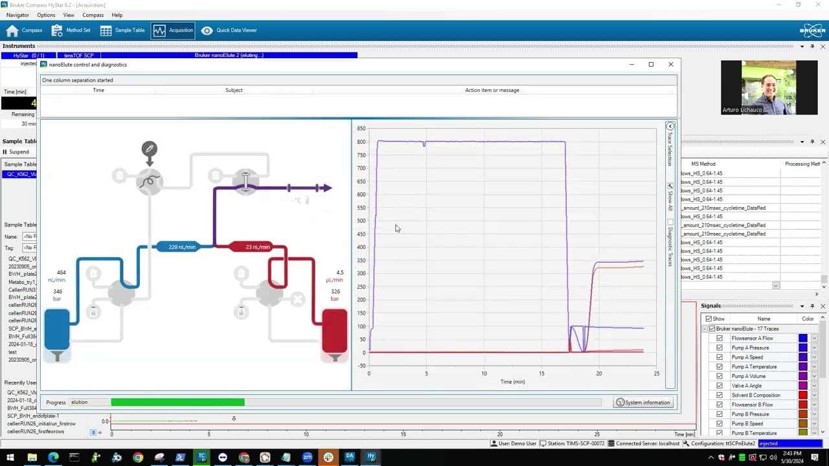Screen dimensions: 829x466
Task: Open the Compass menu
Action: coord(93,15)
